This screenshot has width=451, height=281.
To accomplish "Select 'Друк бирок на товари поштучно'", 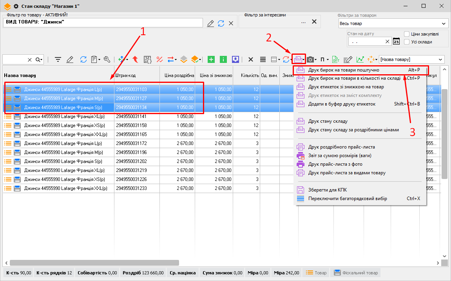I will (x=343, y=70).
